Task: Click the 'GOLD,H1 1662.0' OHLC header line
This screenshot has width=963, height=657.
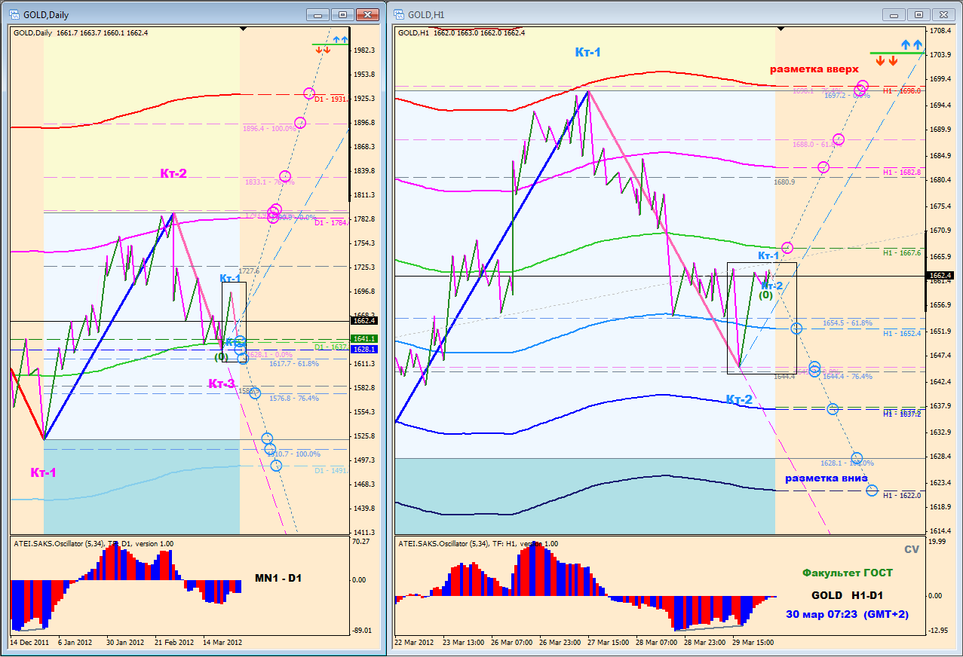Action: tap(462, 32)
